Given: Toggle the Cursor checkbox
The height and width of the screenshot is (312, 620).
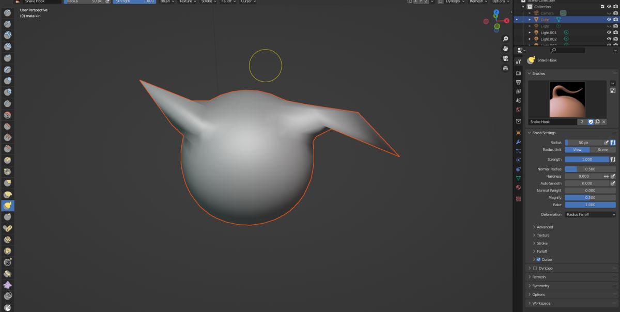Looking at the screenshot, I should tap(539, 259).
